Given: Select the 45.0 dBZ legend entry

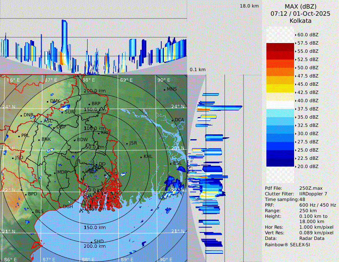Looking at the screenshot, I should point(308,84).
